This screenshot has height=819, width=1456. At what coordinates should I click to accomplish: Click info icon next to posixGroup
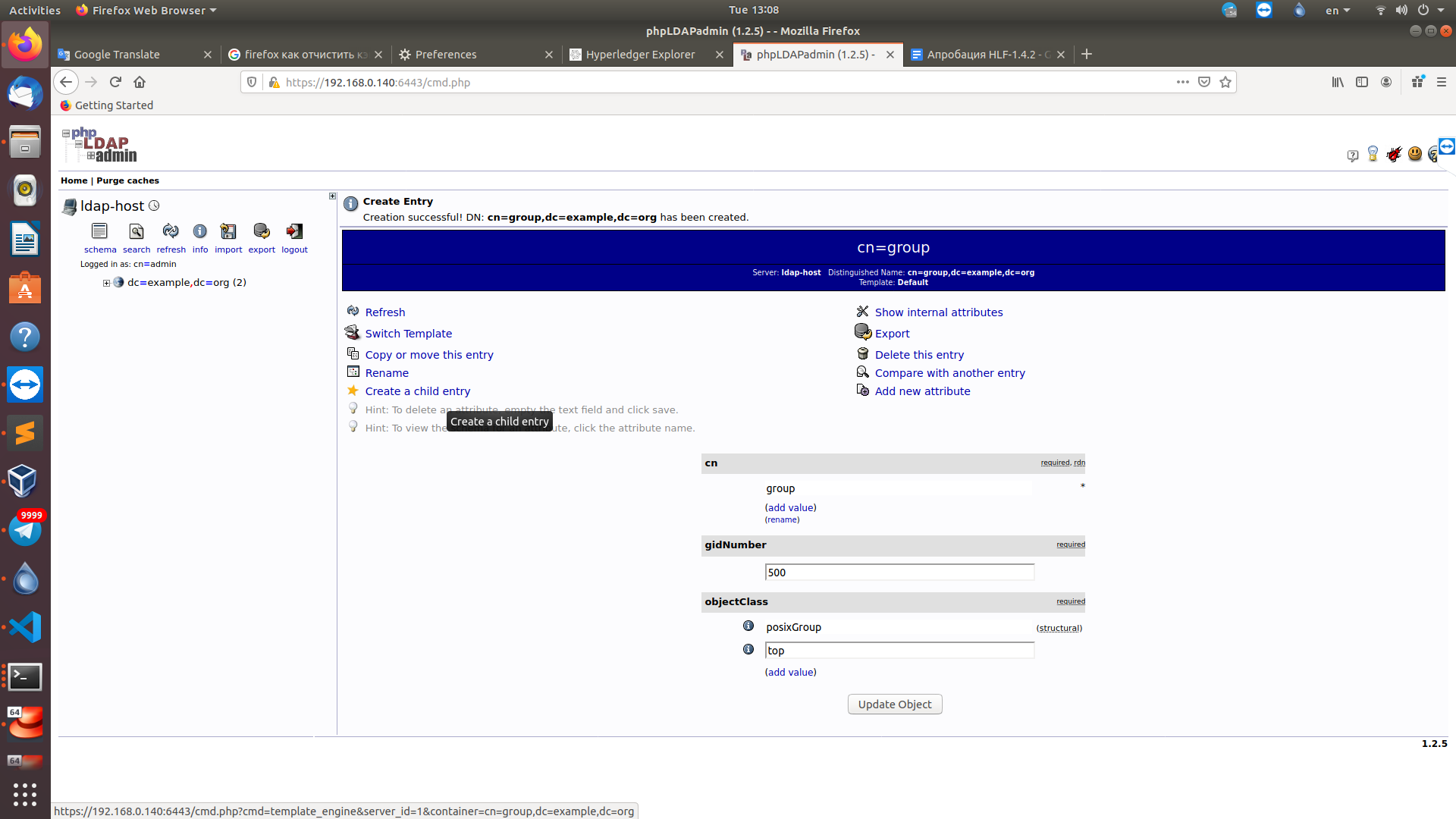coord(748,626)
